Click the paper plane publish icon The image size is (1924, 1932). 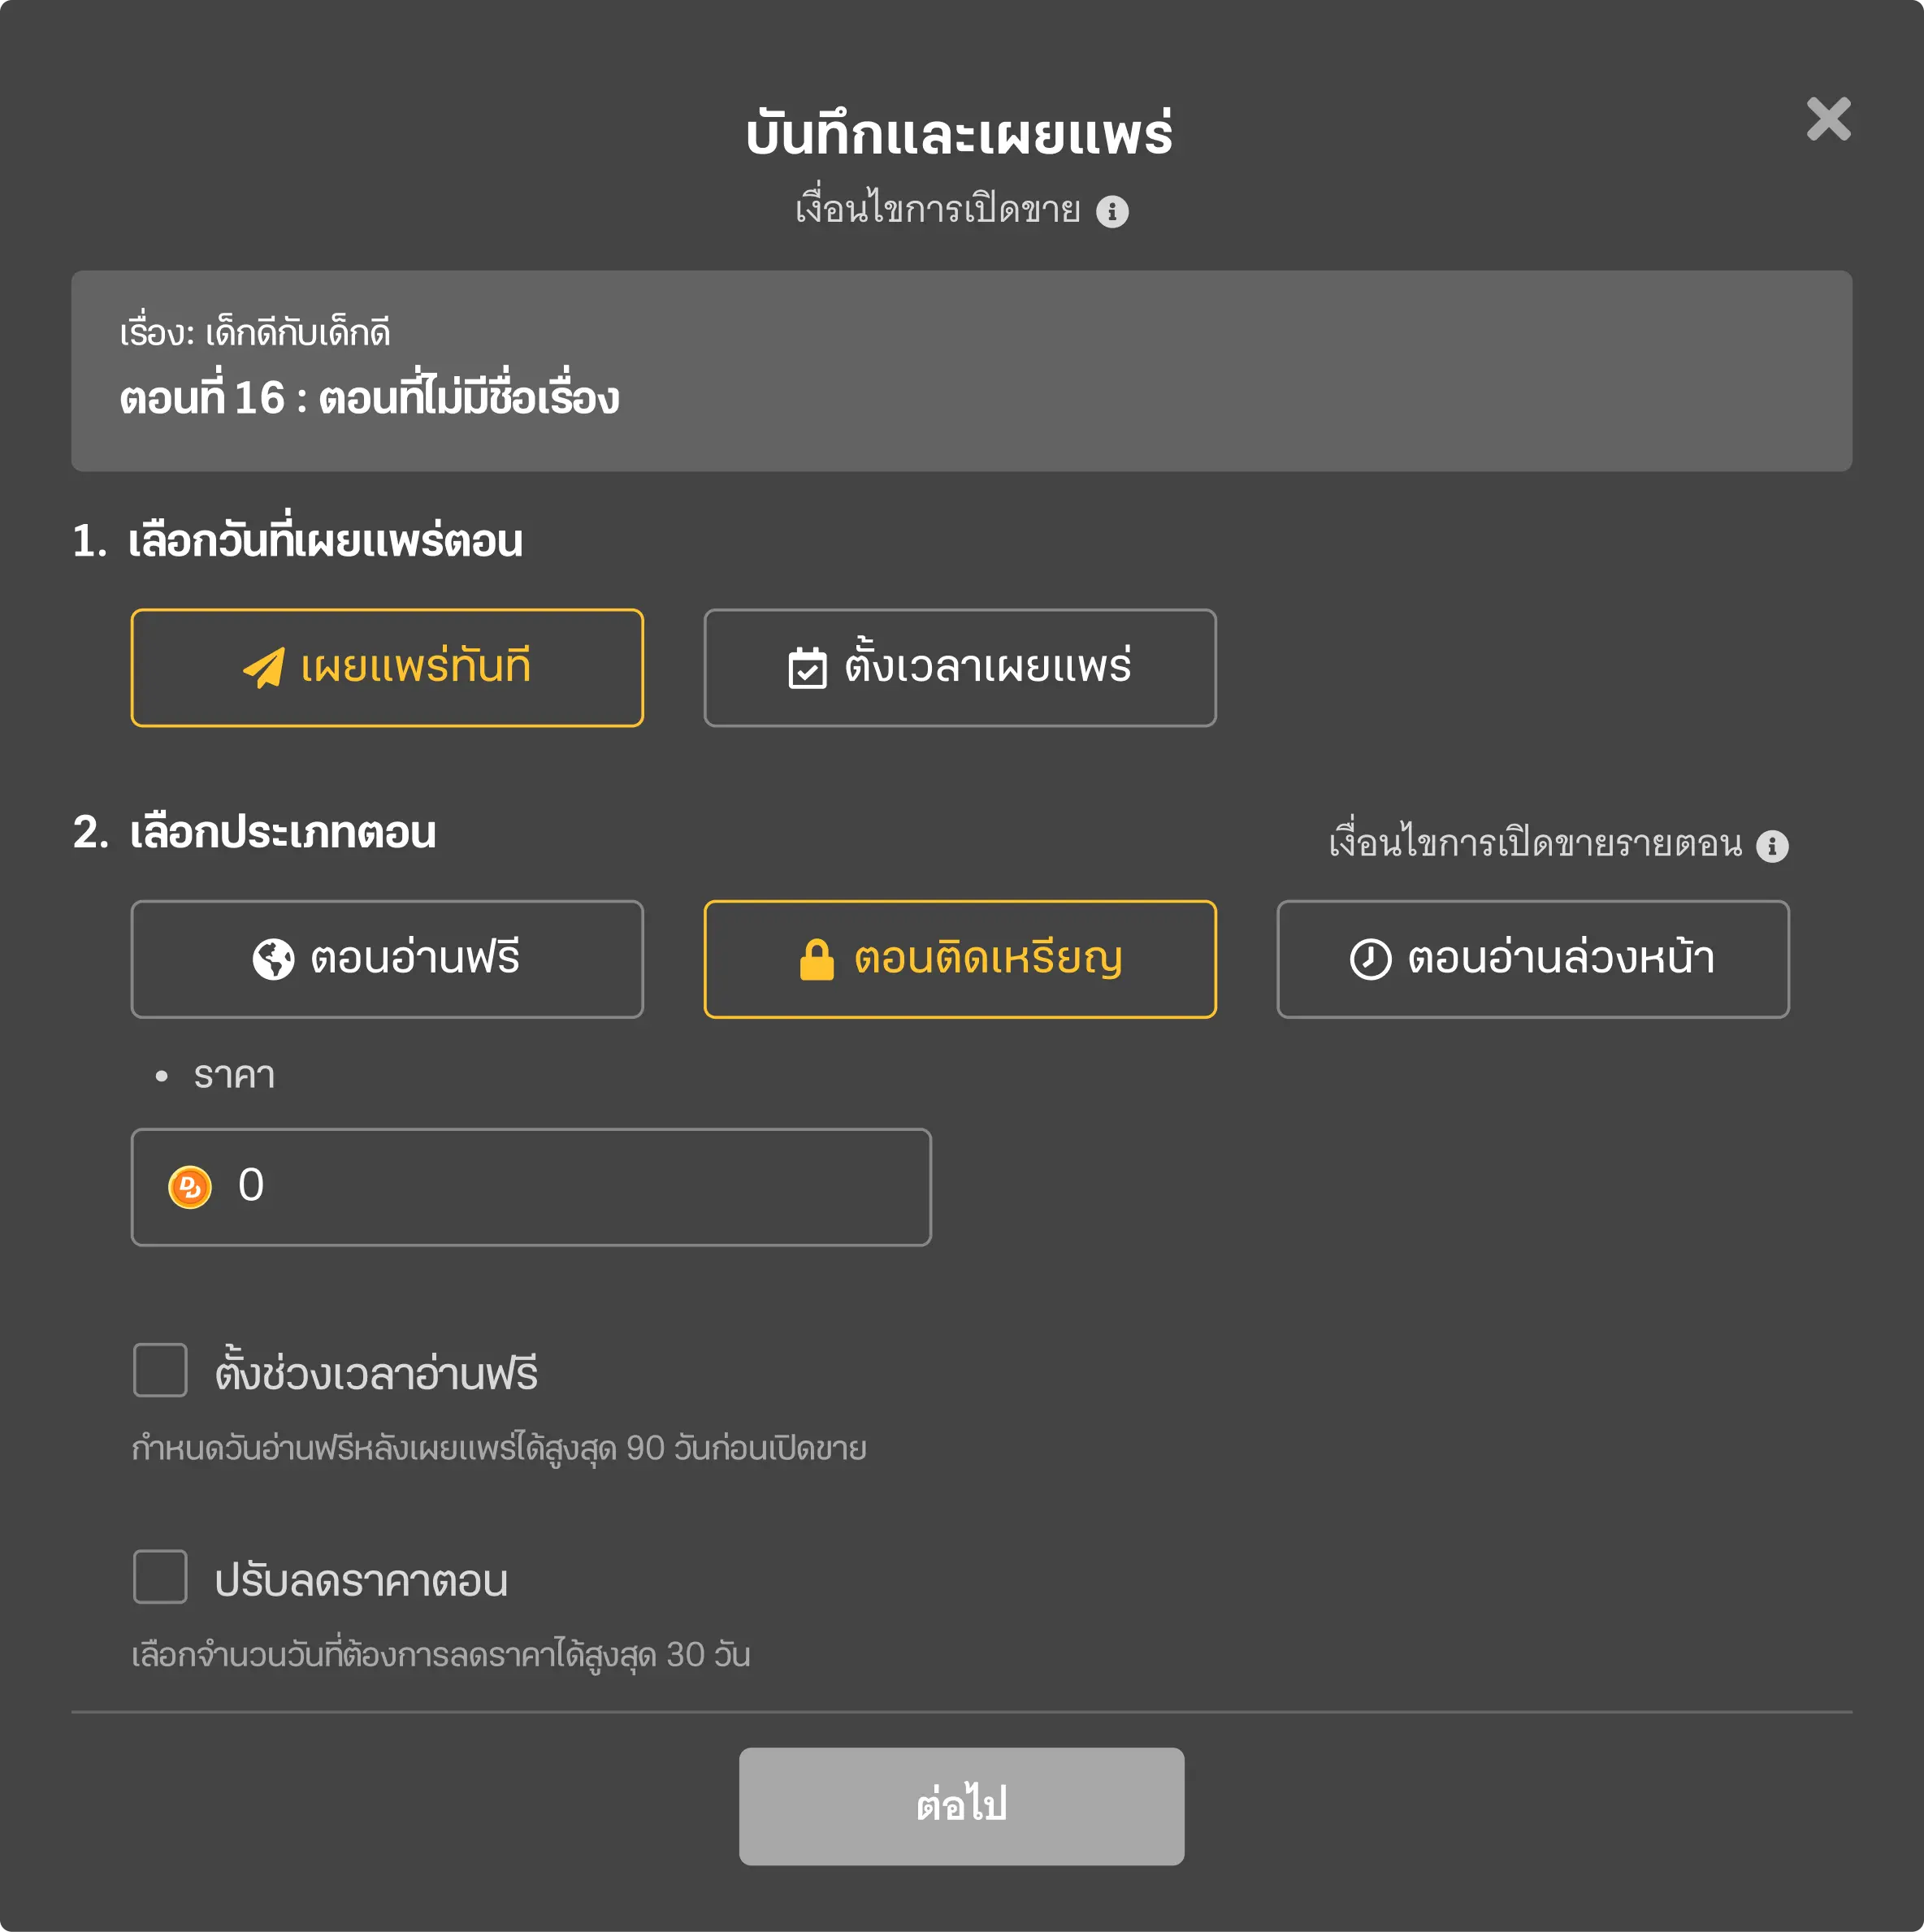pos(264,668)
